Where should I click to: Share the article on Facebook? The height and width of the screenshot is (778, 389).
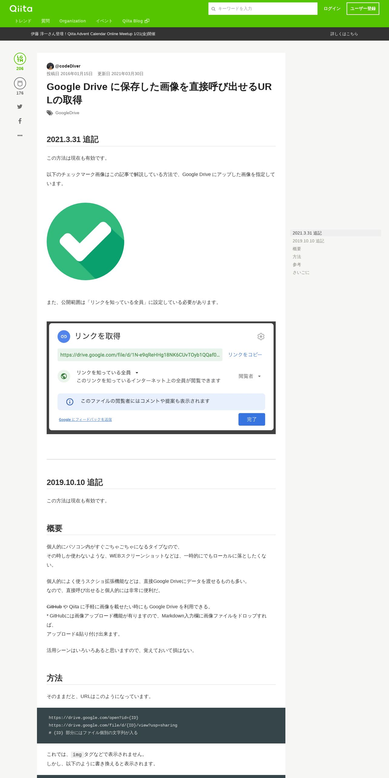coord(20,121)
